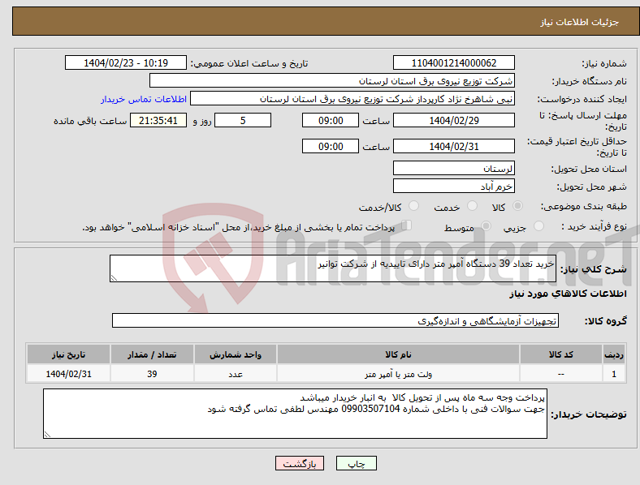
Task: Select the کالا/خدمت radio button
Action: (413, 206)
